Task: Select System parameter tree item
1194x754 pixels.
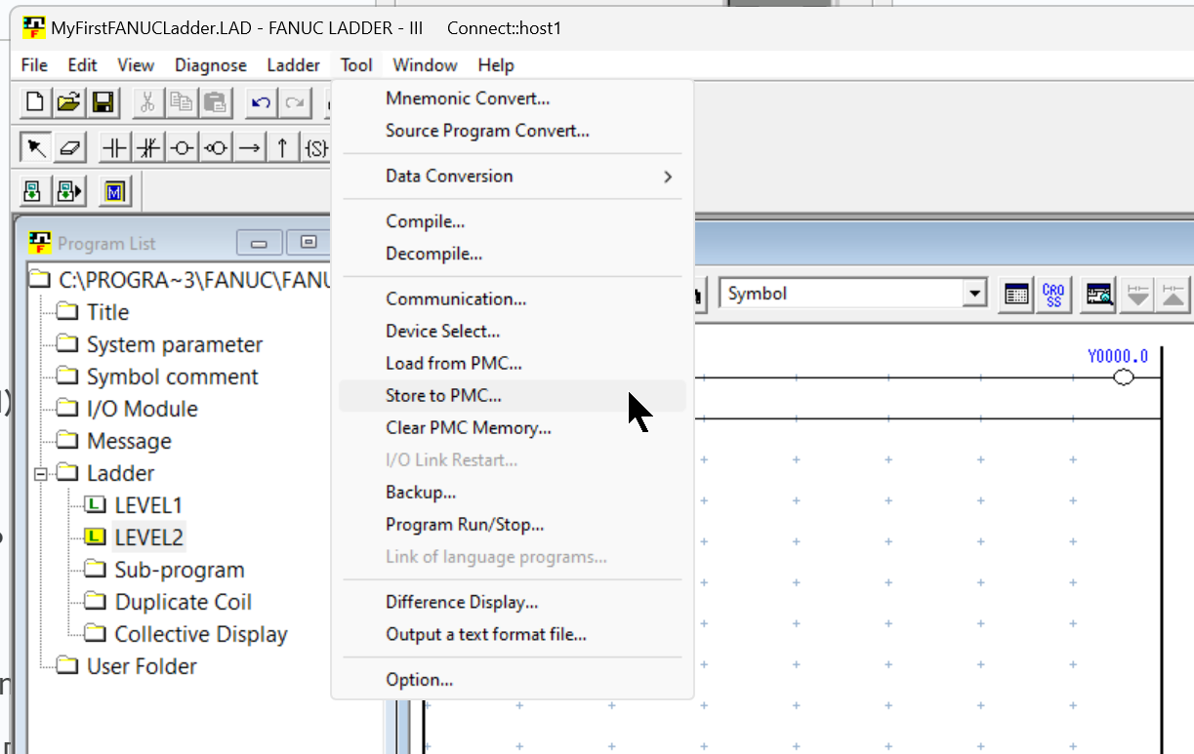Action: tap(174, 344)
